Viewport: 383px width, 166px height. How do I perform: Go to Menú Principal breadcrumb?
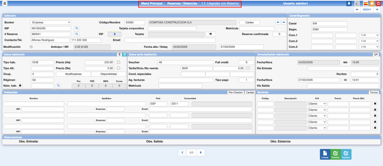click(151, 3)
